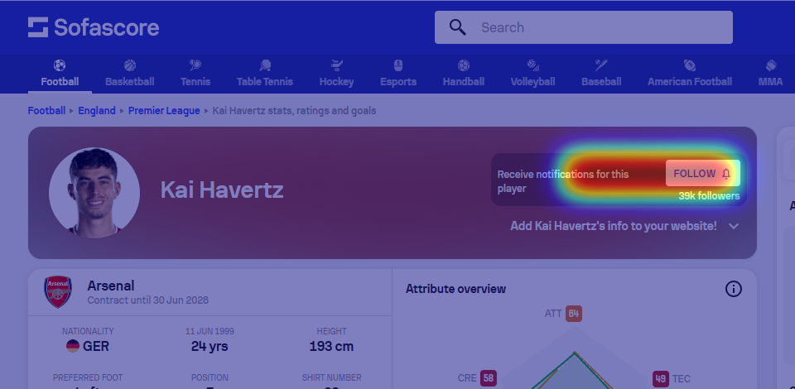This screenshot has width=795, height=389.
Task: Go to Premier League breadcrumb link
Action: tap(164, 110)
